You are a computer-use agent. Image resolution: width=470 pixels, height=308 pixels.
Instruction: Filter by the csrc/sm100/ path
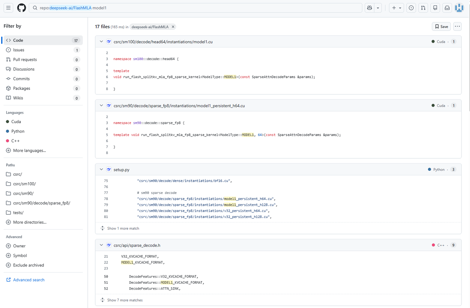(24, 184)
